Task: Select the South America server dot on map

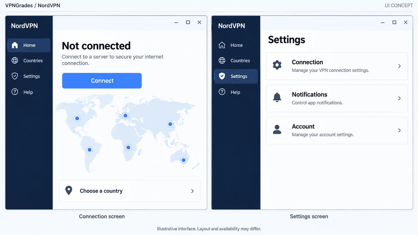Action: pyautogui.click(x=90, y=150)
